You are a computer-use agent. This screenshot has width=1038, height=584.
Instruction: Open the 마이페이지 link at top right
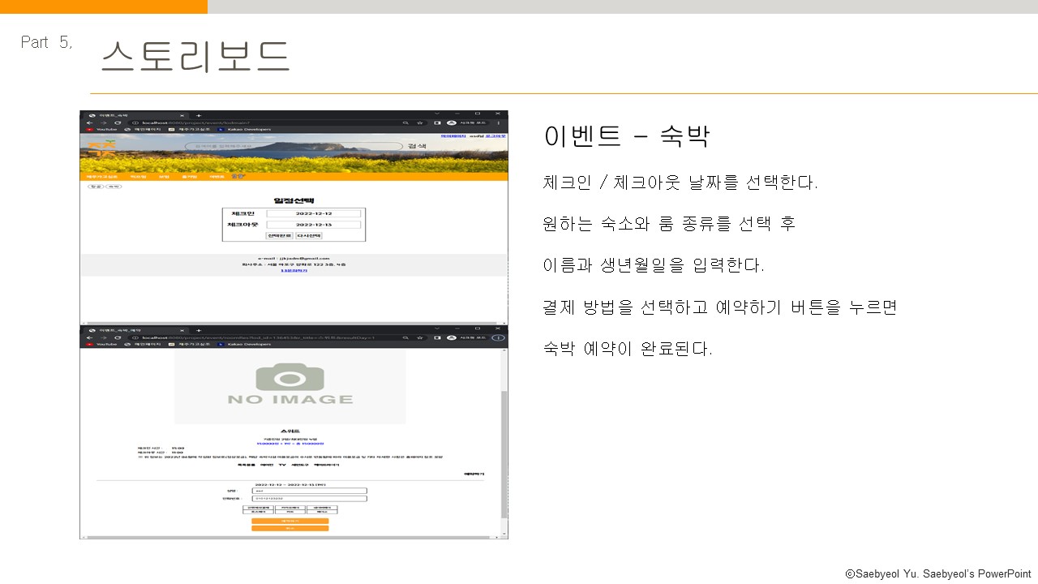click(453, 136)
